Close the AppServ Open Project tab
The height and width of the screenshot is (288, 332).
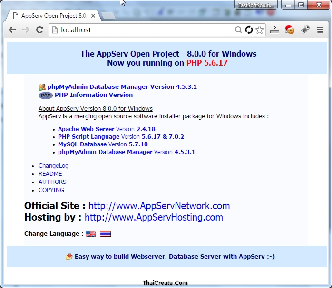pos(93,16)
